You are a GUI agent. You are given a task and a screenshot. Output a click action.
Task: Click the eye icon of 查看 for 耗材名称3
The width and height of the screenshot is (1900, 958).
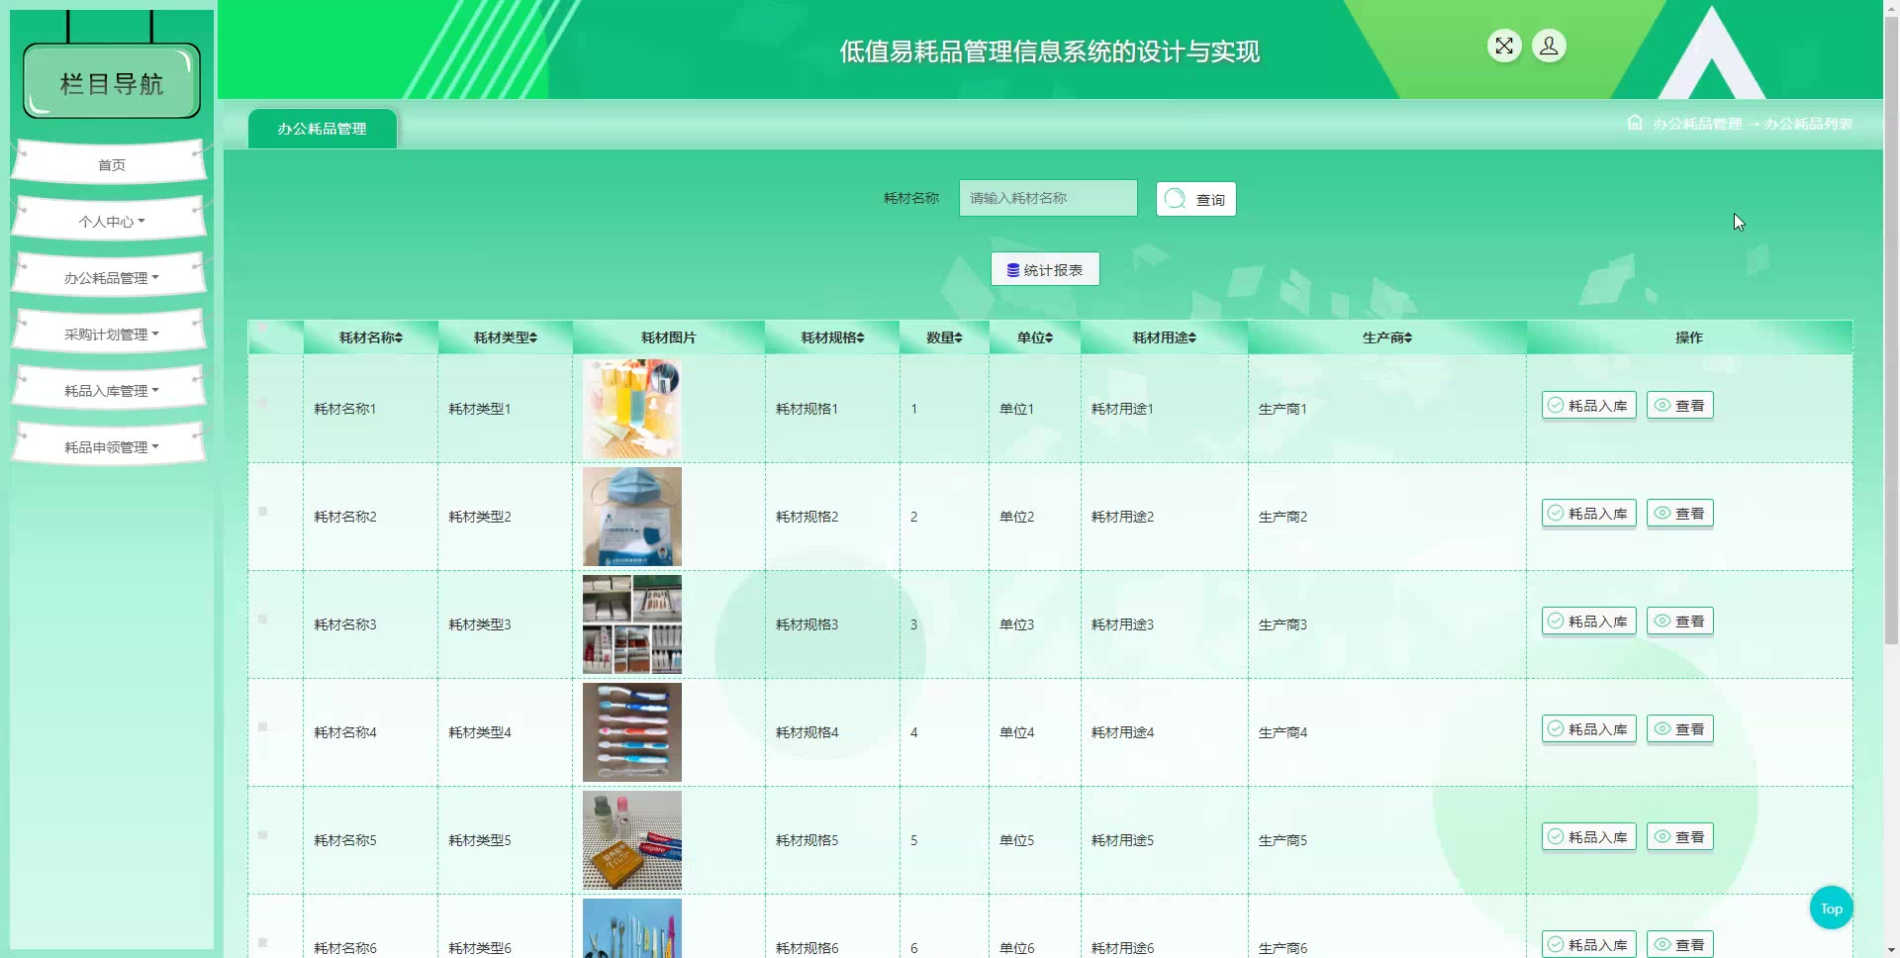tap(1662, 621)
